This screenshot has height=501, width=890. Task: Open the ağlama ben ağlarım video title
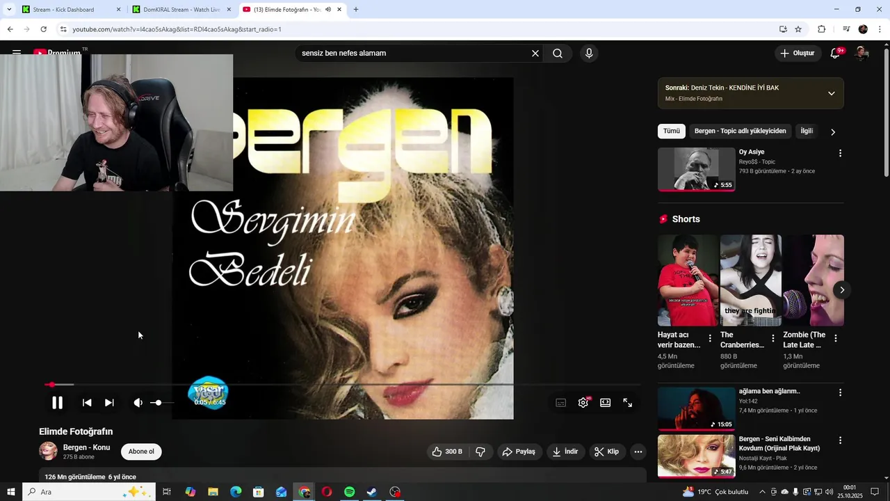coord(769,391)
